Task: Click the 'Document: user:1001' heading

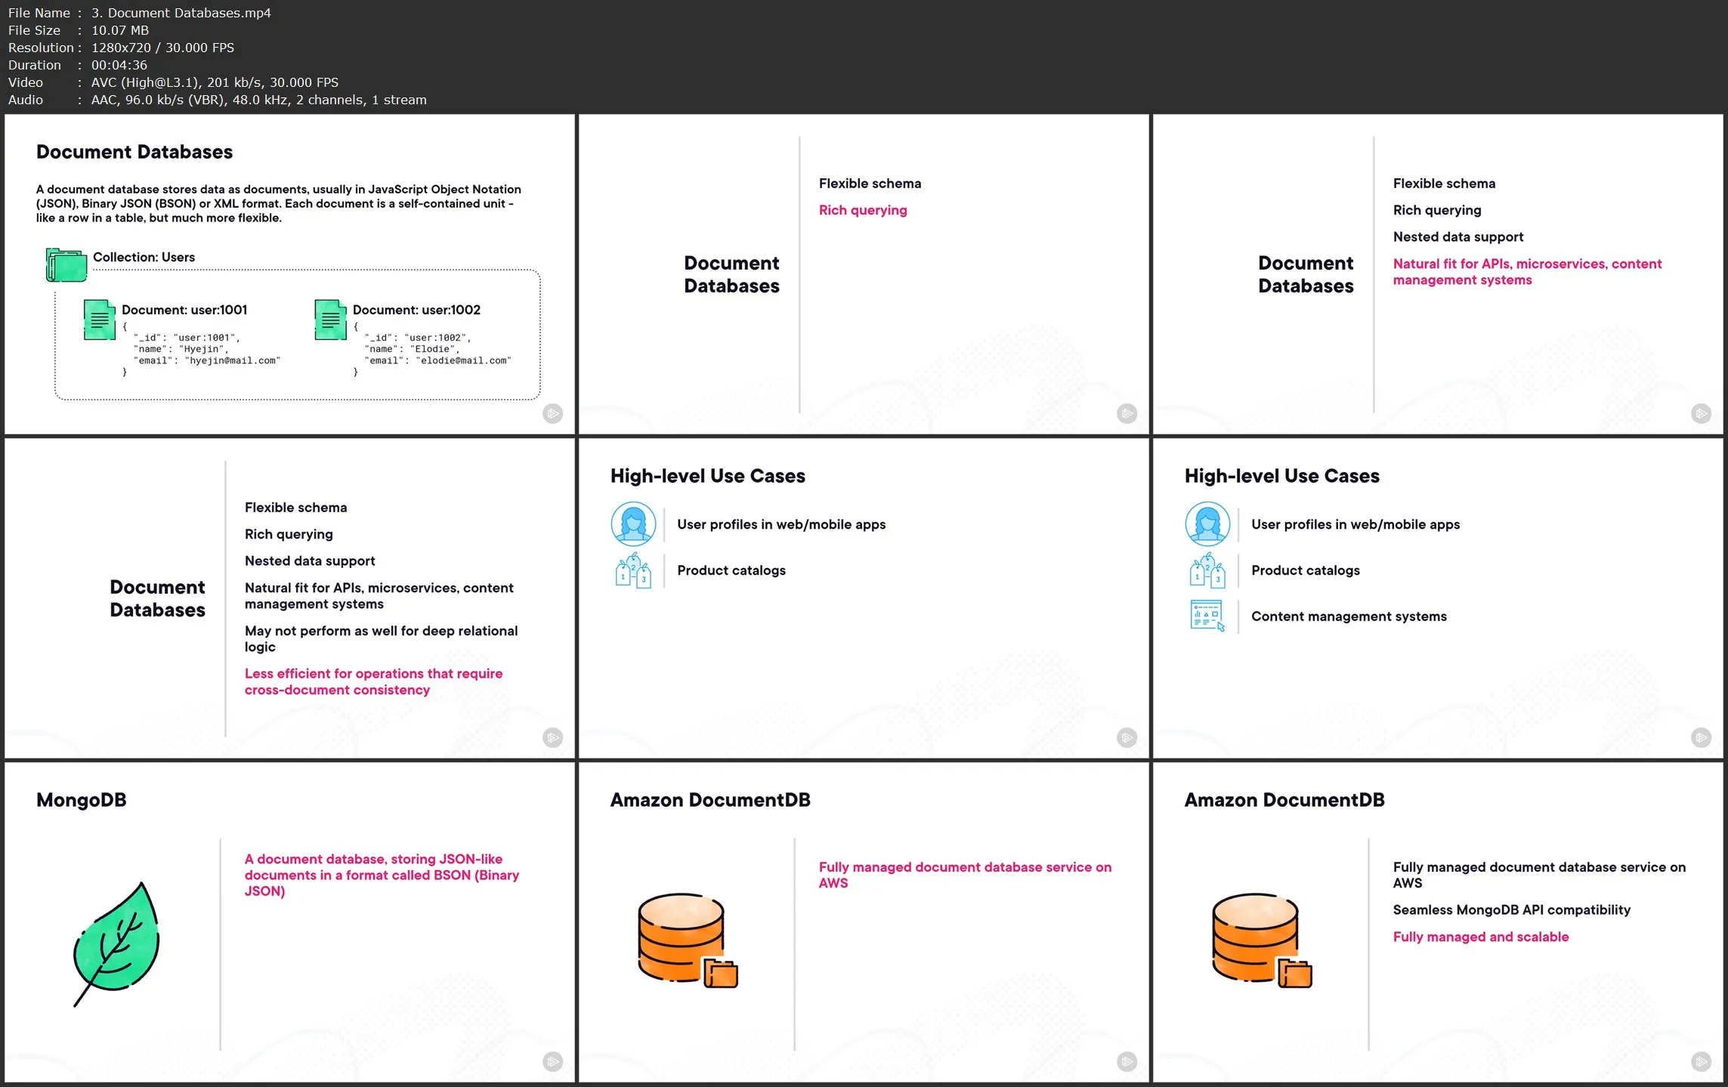Action: 184,310
